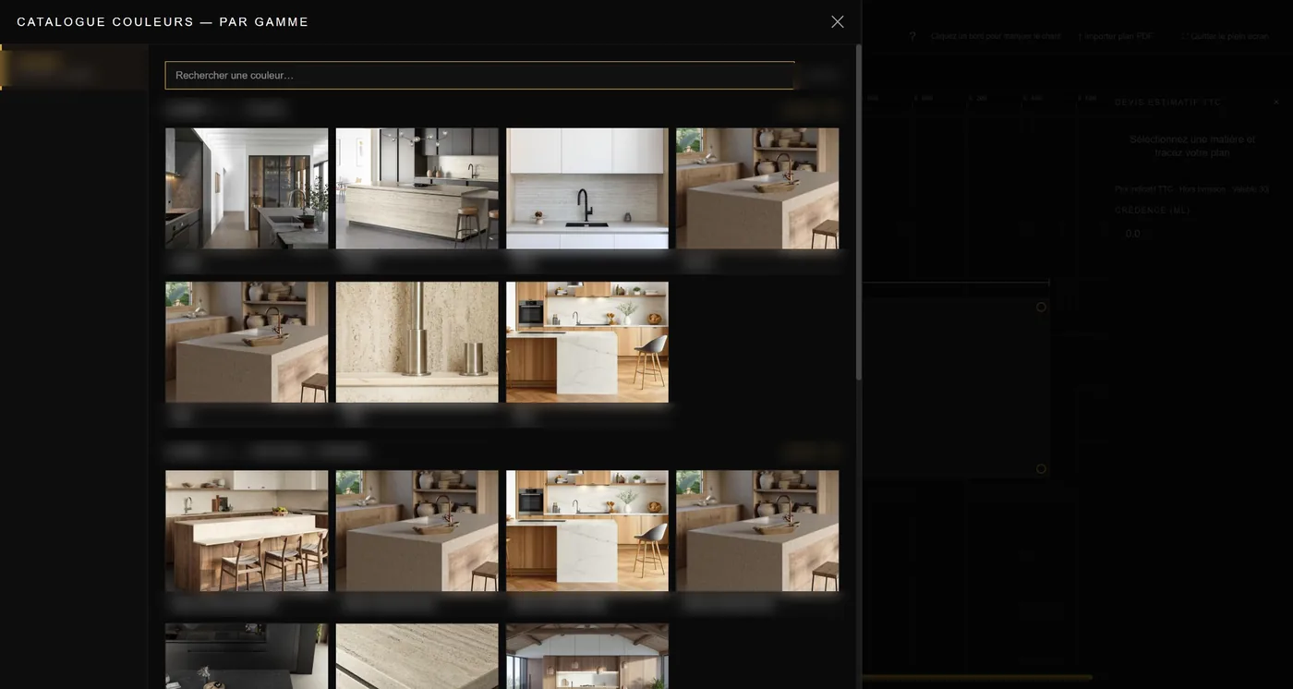Choose the travertine wall with steel tap thumbnail

(x=417, y=342)
